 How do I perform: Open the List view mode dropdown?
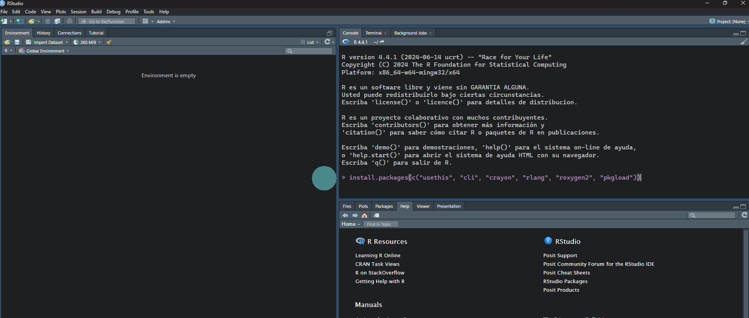[310, 42]
